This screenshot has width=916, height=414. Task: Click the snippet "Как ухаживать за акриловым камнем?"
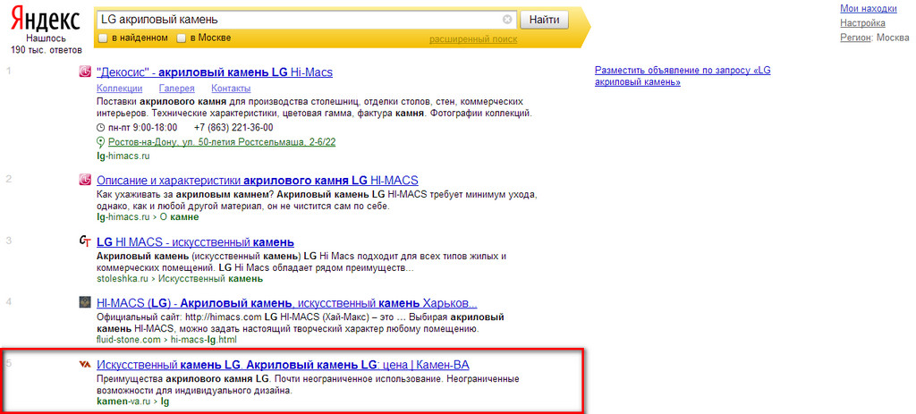(x=185, y=193)
